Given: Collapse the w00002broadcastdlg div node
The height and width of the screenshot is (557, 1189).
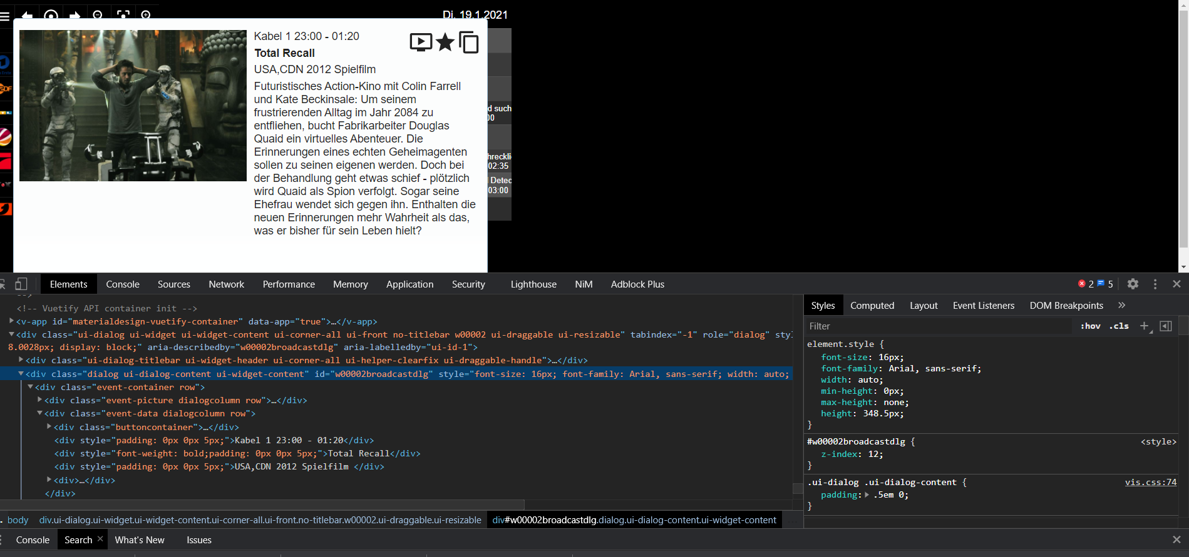Looking at the screenshot, I should (21, 374).
